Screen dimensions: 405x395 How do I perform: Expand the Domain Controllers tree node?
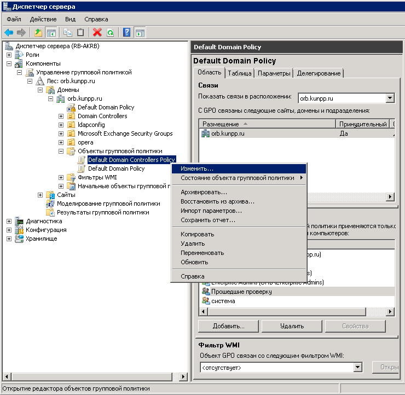point(61,116)
